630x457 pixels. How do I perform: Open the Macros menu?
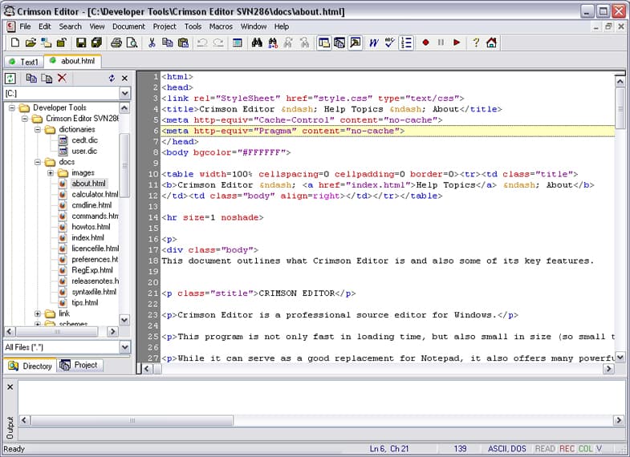tap(221, 26)
